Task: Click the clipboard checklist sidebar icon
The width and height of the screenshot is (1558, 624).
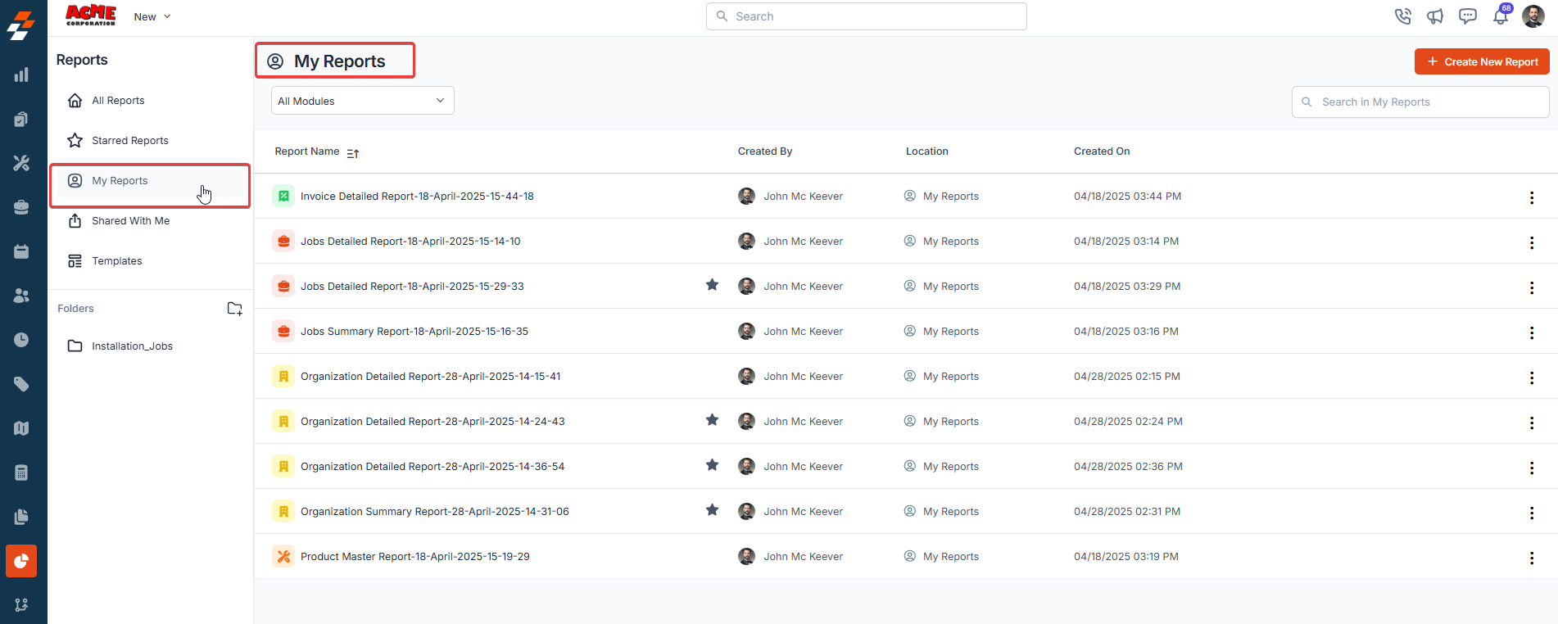Action: pyautogui.click(x=21, y=120)
